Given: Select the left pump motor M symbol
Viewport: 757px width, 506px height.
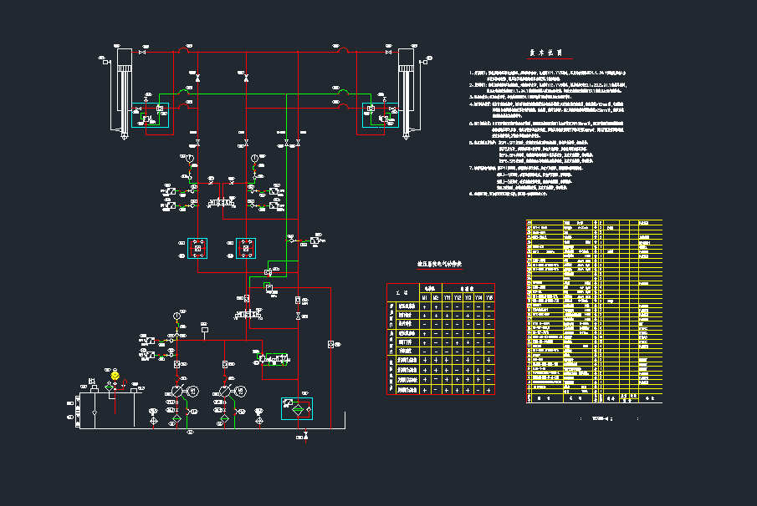Looking at the screenshot, I should (193, 391).
